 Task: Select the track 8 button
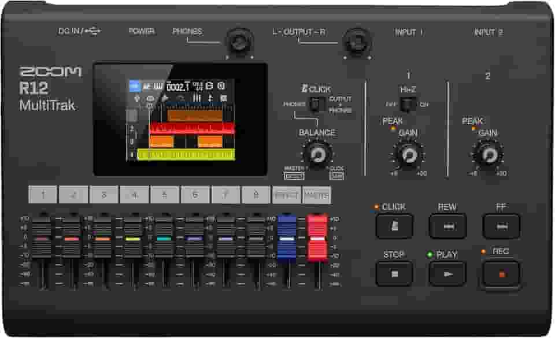256,195
